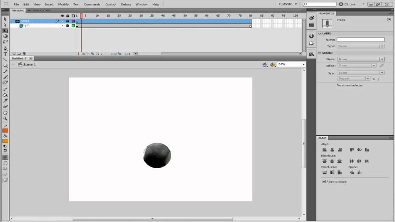Click New Folder icon below timeline layers

click(19, 54)
